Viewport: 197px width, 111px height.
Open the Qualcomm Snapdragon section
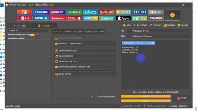pos(74,18)
